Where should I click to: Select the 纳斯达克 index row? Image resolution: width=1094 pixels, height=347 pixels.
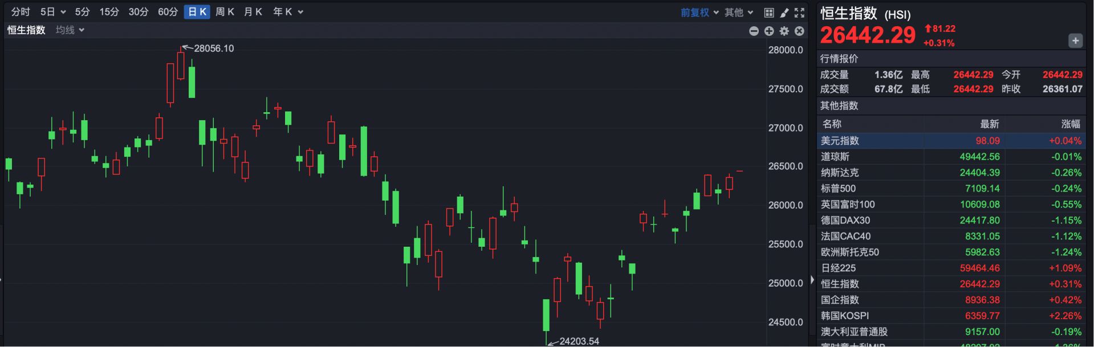pyautogui.click(x=951, y=173)
